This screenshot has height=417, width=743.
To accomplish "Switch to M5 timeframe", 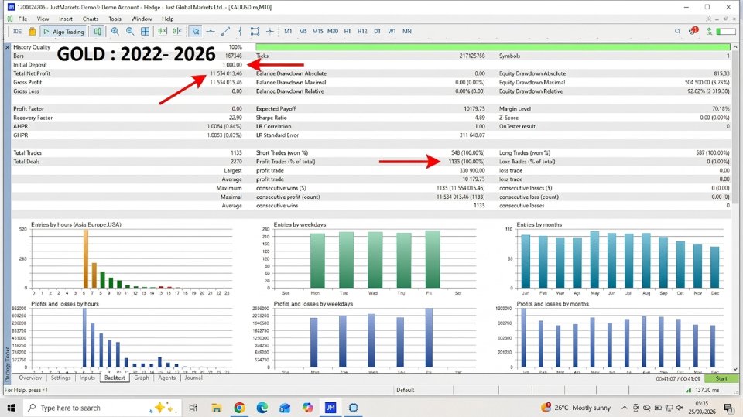I will pyautogui.click(x=303, y=31).
